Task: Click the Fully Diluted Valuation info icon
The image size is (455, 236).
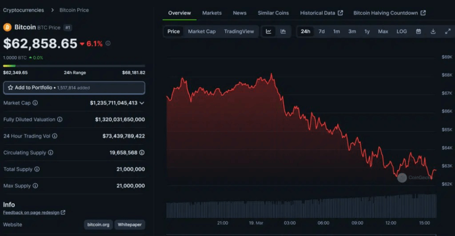Action: 60,119
